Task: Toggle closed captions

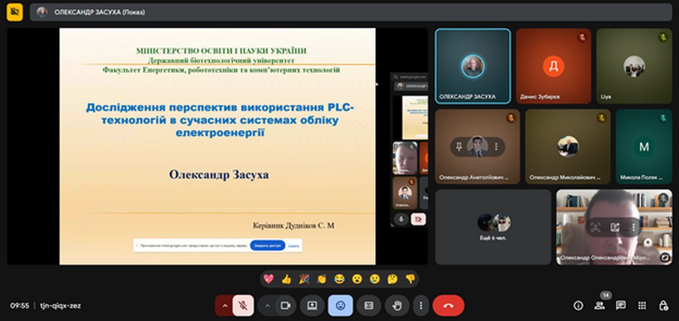Action: [368, 306]
